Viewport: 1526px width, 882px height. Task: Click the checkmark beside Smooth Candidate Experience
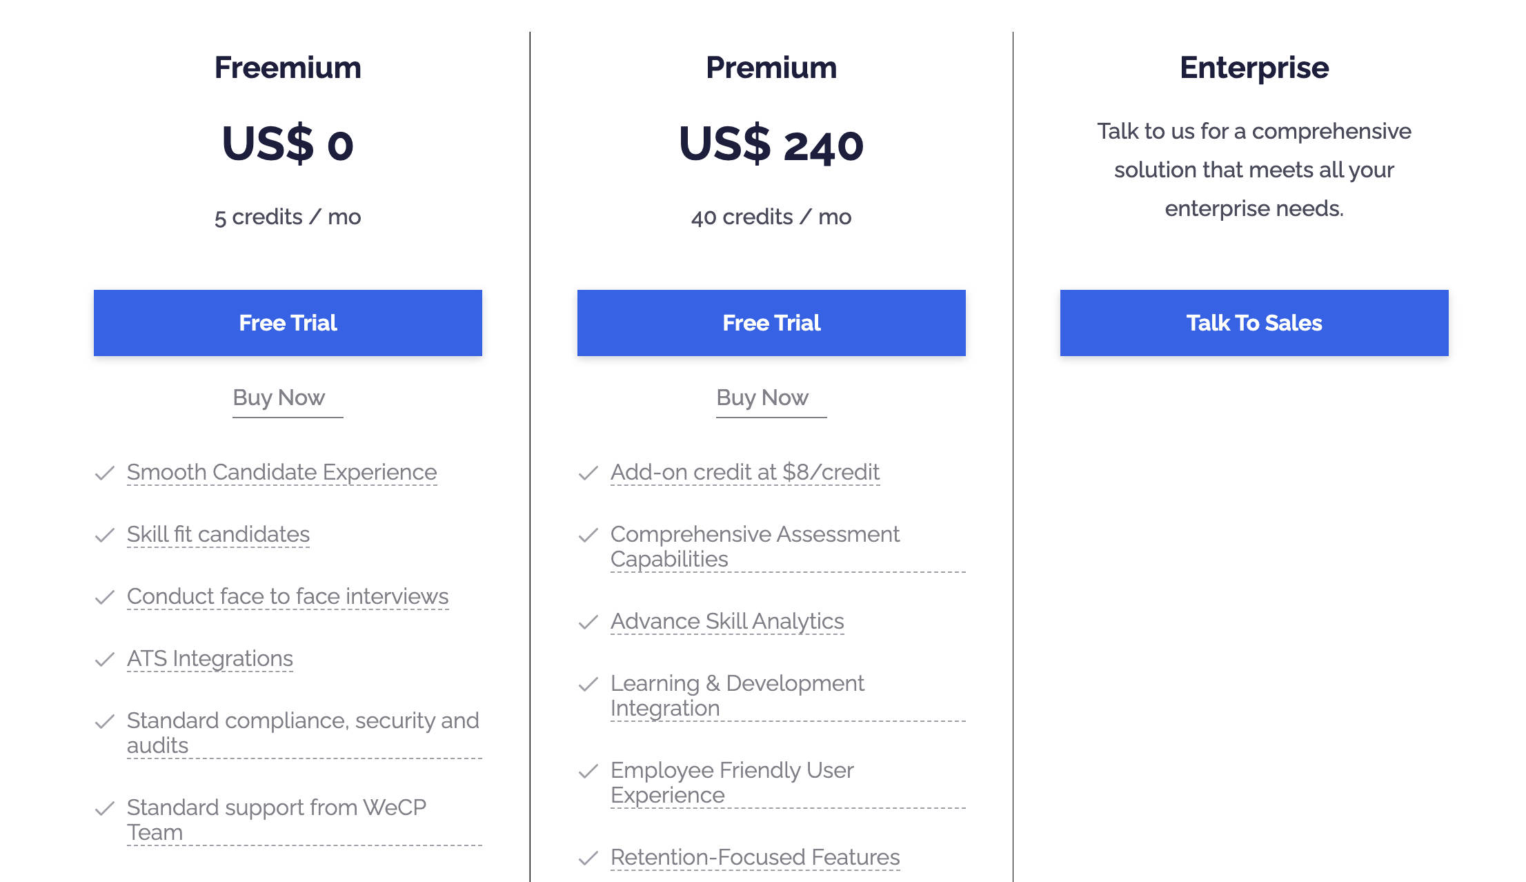coord(105,473)
